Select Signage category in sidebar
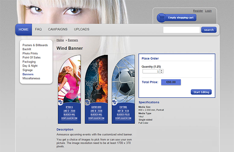 point(27,70)
